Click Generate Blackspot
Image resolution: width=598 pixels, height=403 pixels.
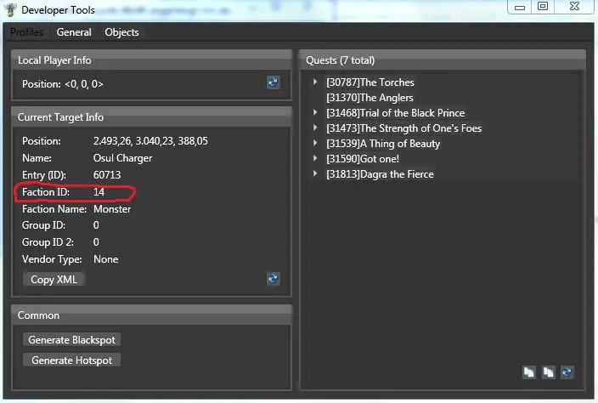coord(71,339)
